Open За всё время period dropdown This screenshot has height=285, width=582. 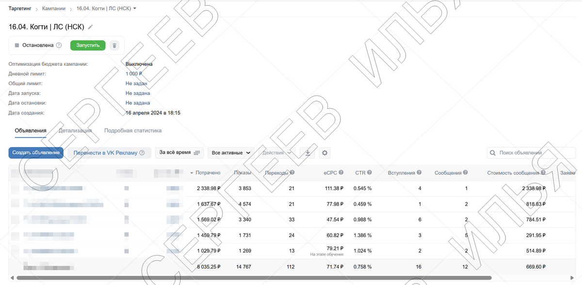[x=179, y=153]
